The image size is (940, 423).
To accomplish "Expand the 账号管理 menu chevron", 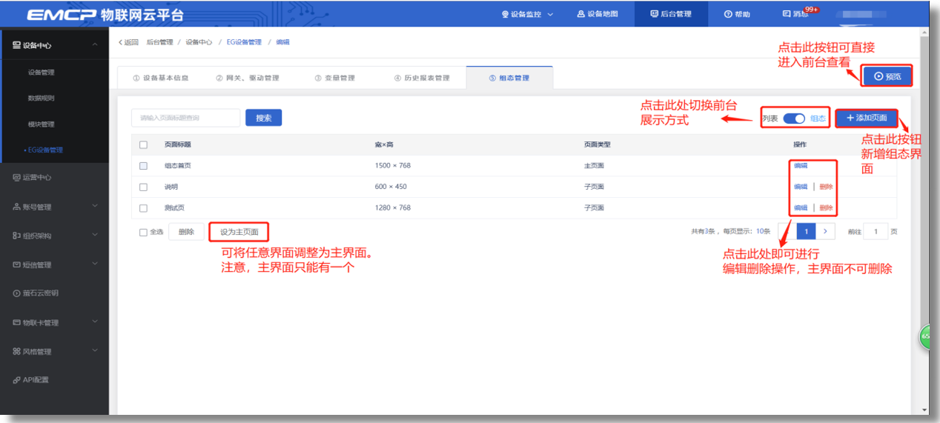I will (95, 207).
